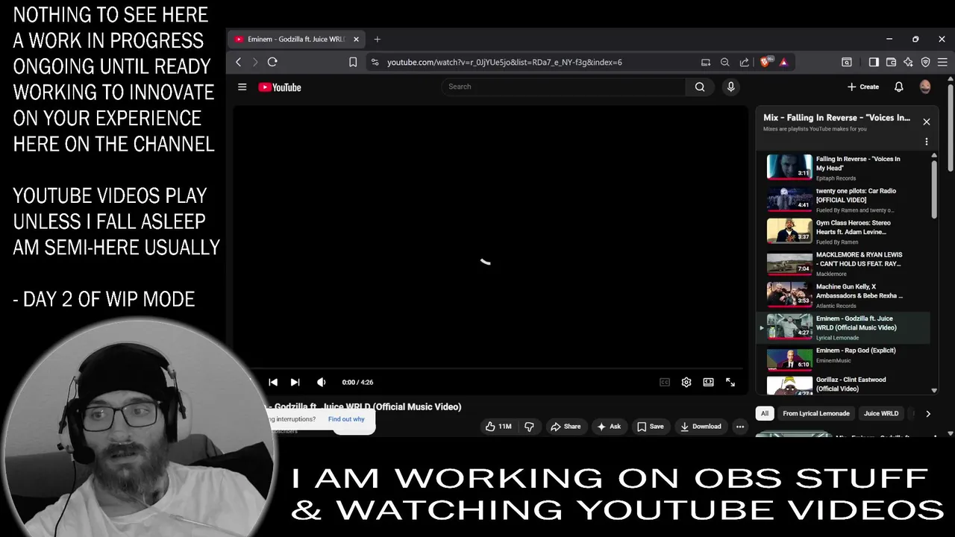This screenshot has width=955, height=537.
Task: Mute the video with volume icon
Action: [322, 382]
